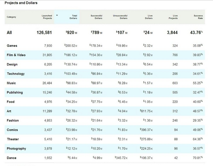This screenshot has width=213, height=166.
Task: Click the Live Projects column header
Action: click(173, 17)
